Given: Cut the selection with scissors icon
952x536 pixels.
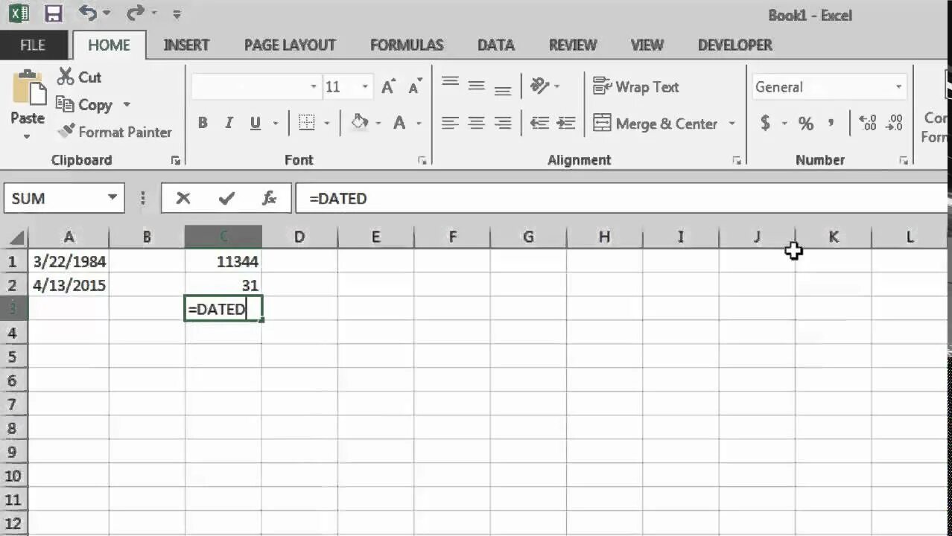Looking at the screenshot, I should point(79,77).
